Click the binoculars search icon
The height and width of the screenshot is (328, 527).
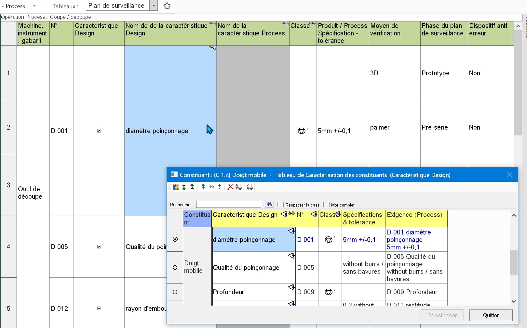(269, 204)
